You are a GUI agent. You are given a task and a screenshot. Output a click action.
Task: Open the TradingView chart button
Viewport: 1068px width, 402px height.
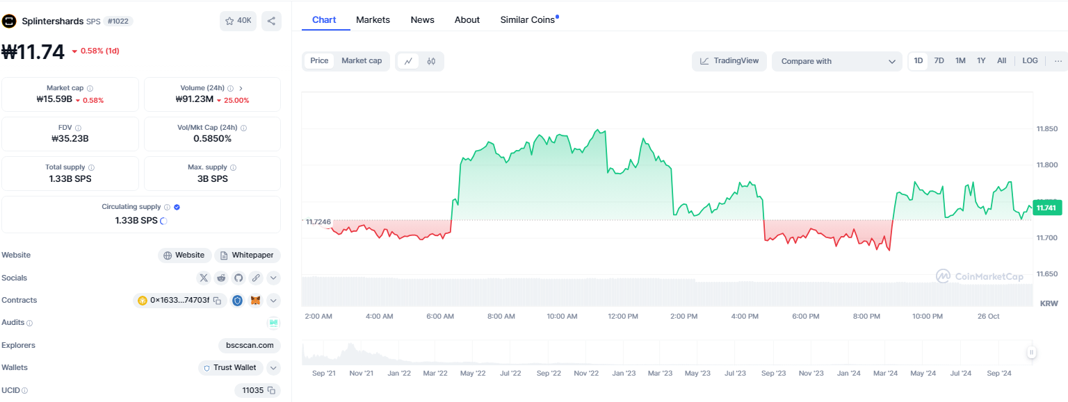pos(729,61)
